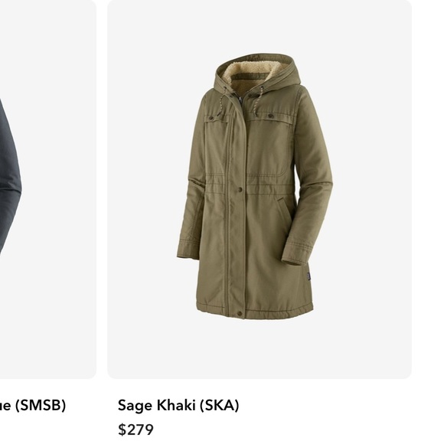Click the left chest pocket flap button
444x444 pixels.
pyautogui.click(x=211, y=117)
